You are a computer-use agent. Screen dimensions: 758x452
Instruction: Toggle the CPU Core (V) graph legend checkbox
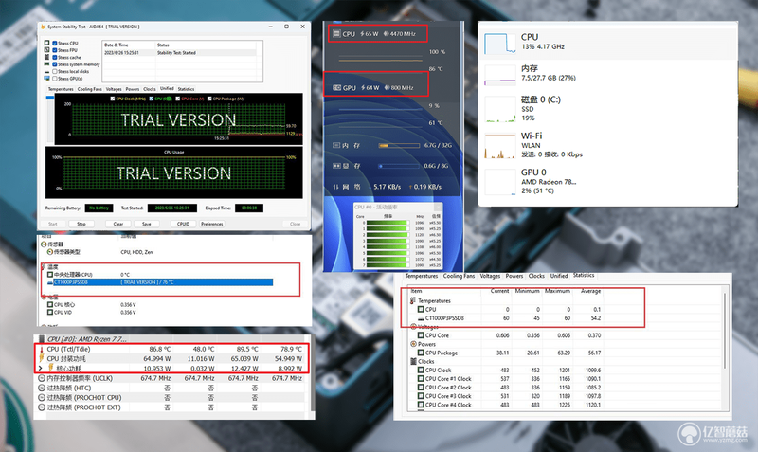point(178,99)
